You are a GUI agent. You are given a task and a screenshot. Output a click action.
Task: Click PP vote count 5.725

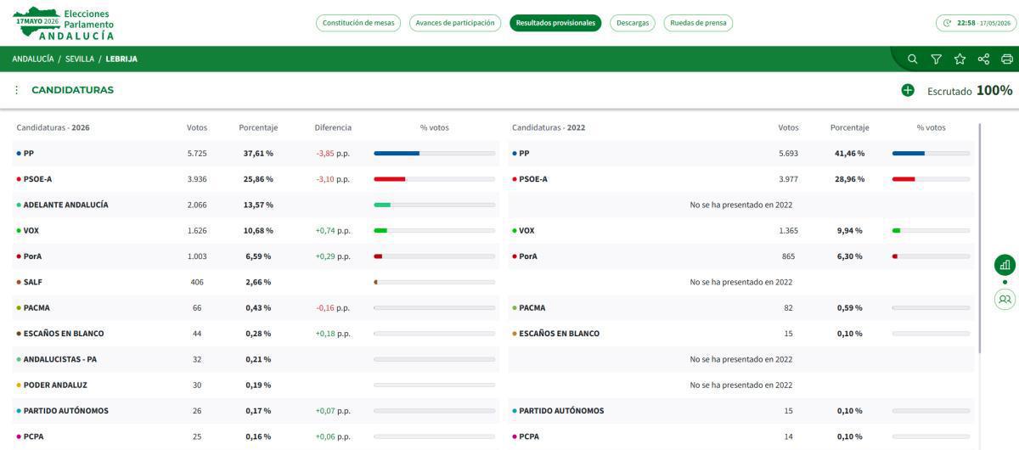pyautogui.click(x=197, y=154)
